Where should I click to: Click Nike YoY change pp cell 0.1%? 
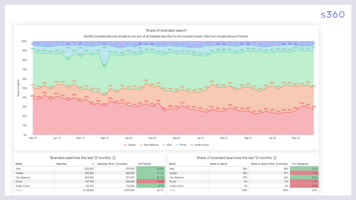tap(304, 169)
